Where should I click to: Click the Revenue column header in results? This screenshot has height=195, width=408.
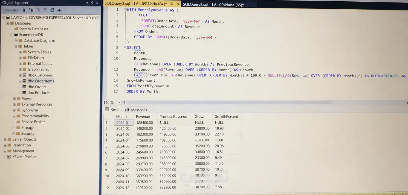click(145, 117)
